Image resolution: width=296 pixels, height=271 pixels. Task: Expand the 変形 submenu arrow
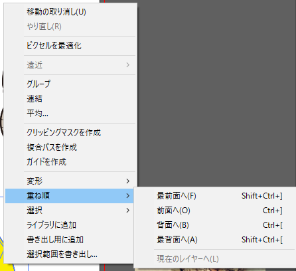click(128, 181)
